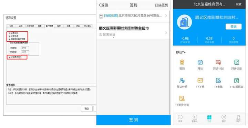Screen dimensions: 248x128
Task: Click the 上班时间 time field
Action: point(25,48)
